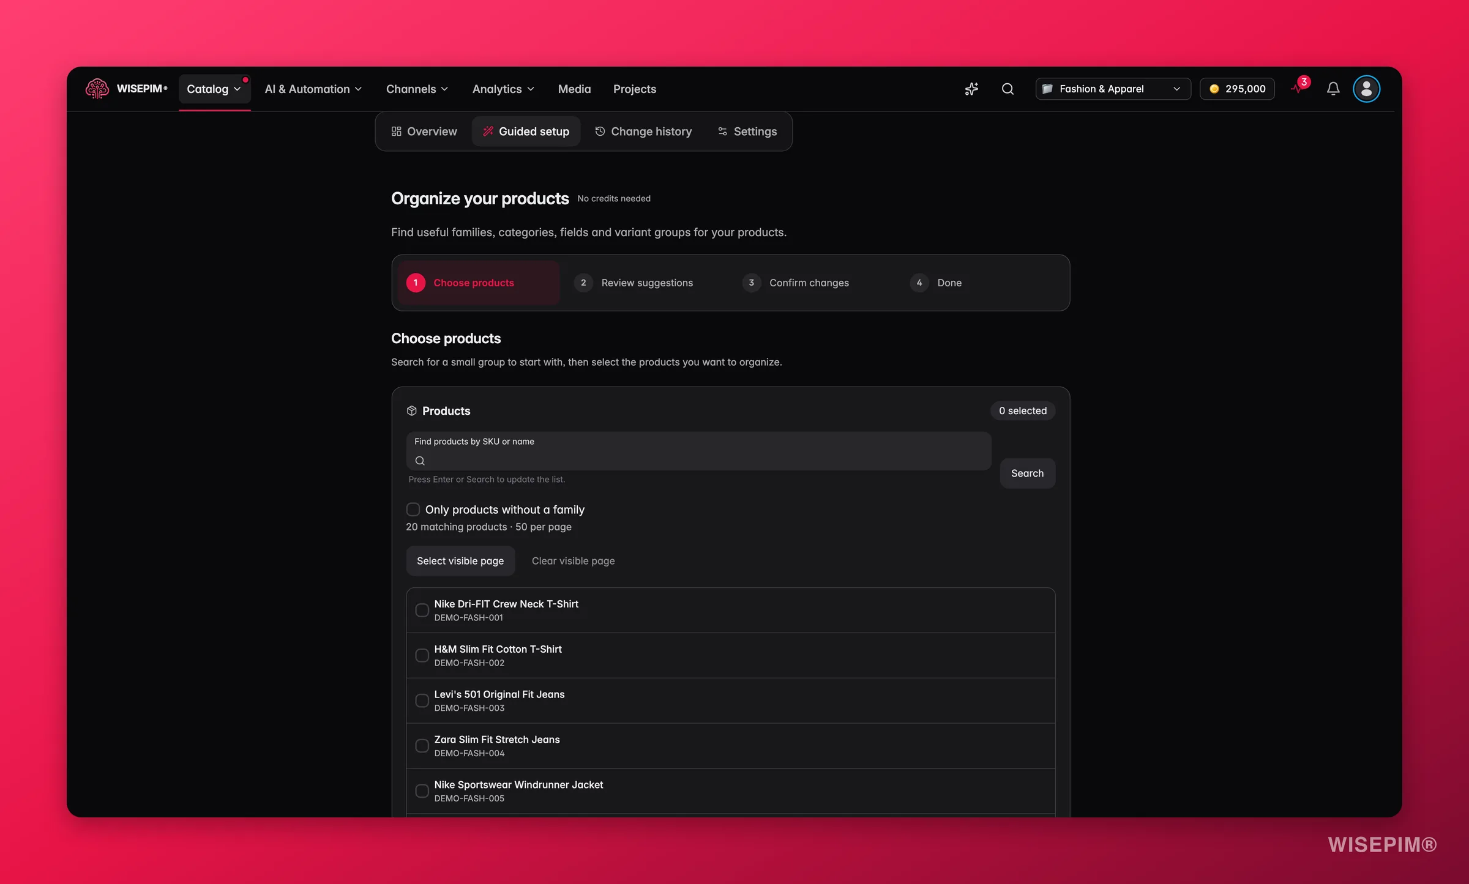
Task: Check Levi's 501 Original Fit Jeans
Action: point(422,700)
